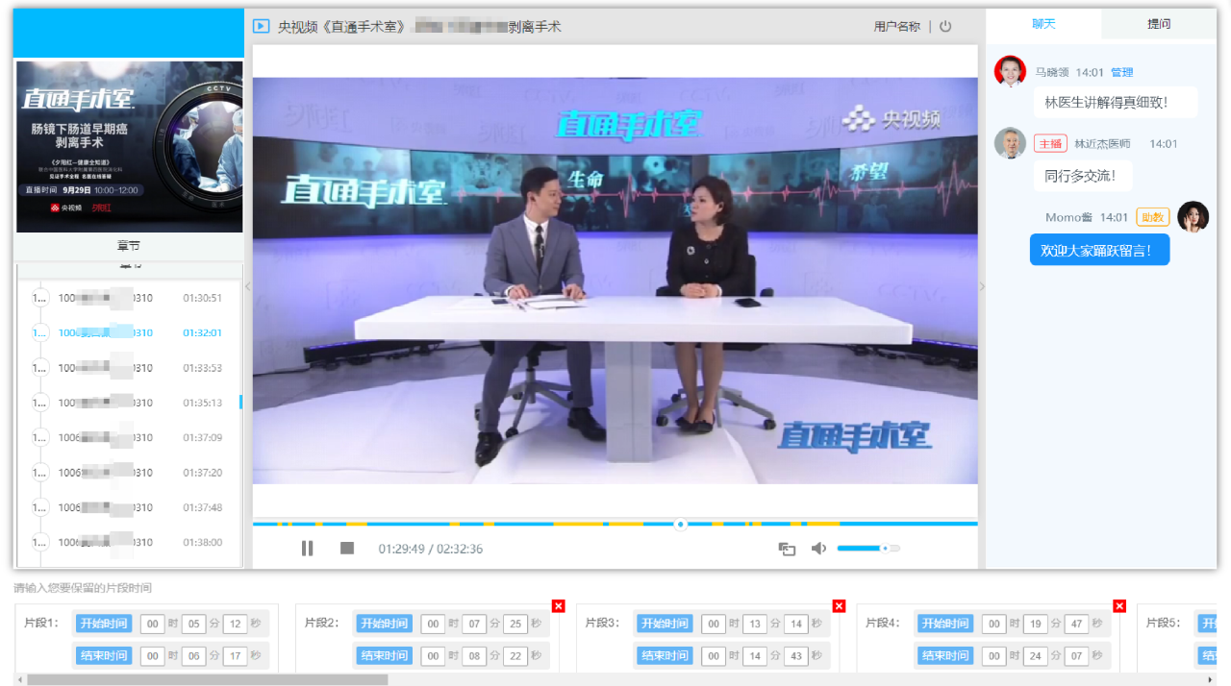1231x686 pixels.
Task: Click the segment list horizontal scrollbar
Action: pyautogui.click(x=207, y=679)
